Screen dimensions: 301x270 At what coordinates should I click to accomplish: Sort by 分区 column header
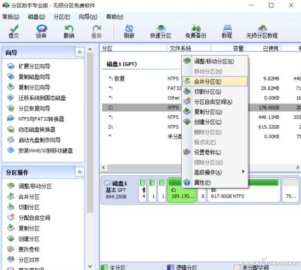(x=133, y=48)
